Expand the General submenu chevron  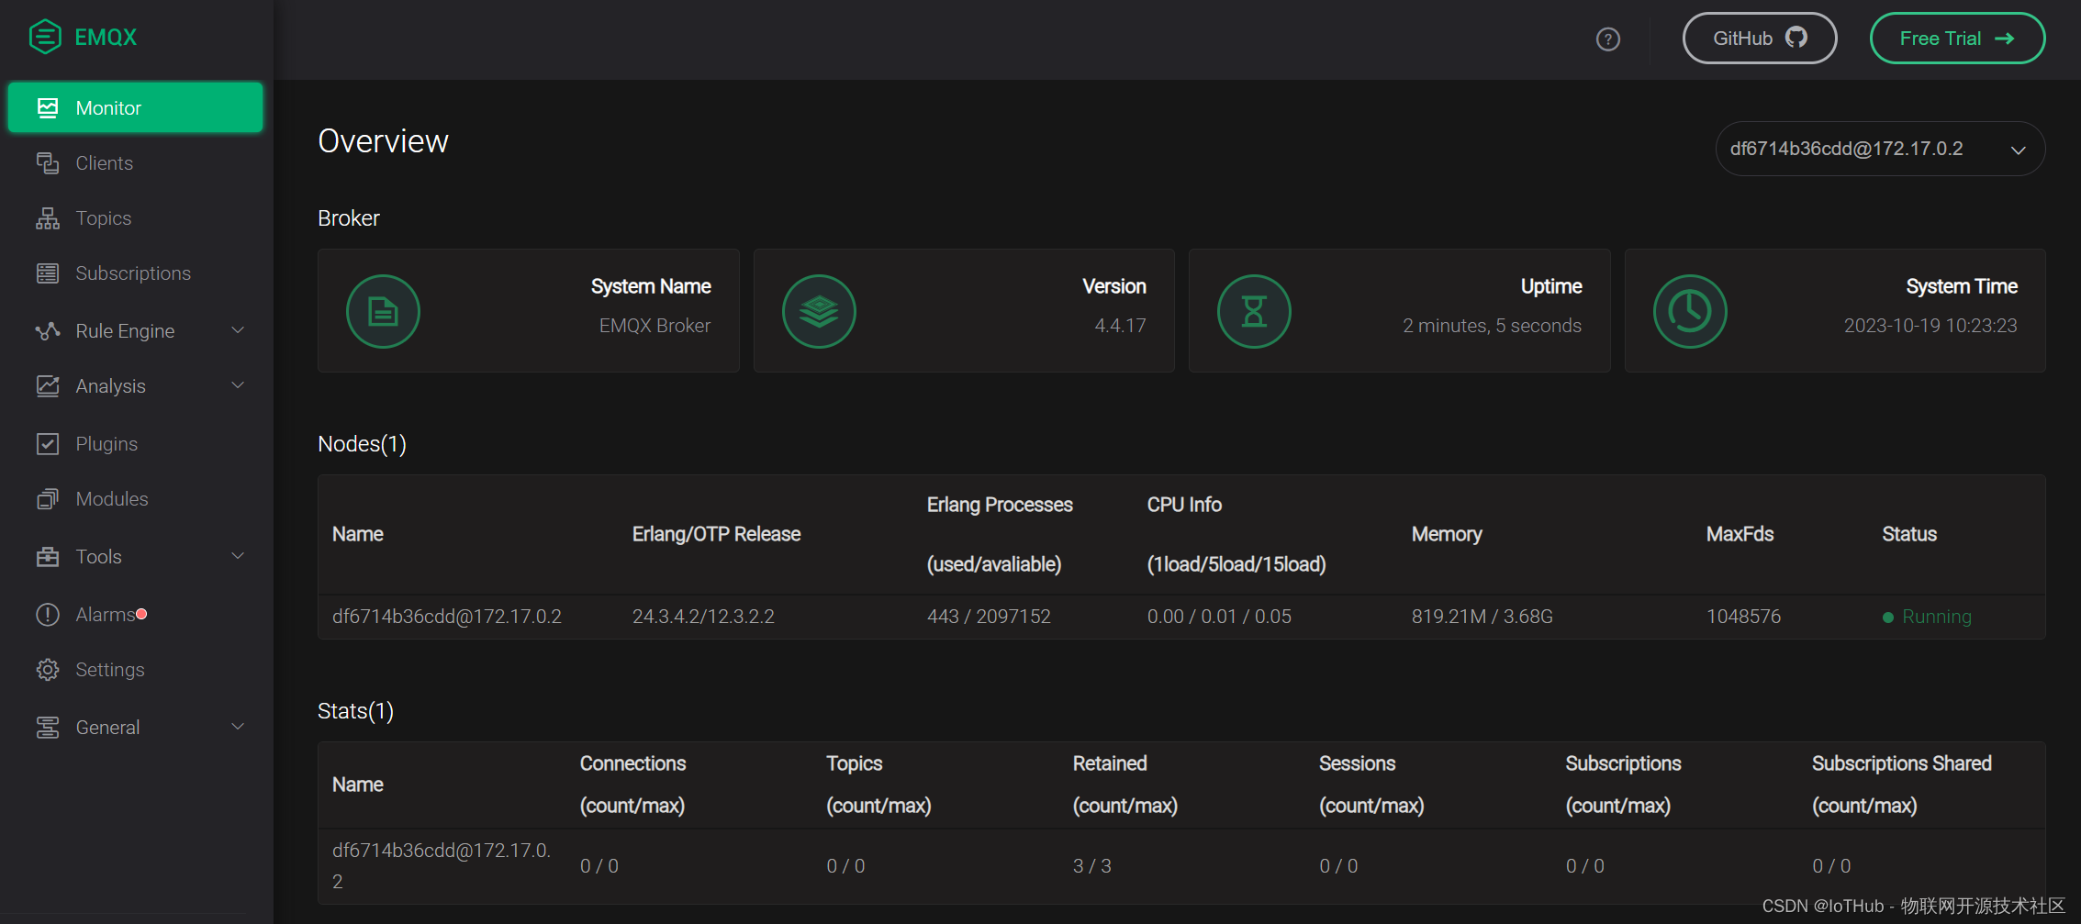click(238, 727)
